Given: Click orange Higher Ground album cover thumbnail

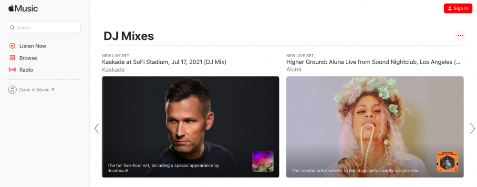Looking at the screenshot, I should click(x=447, y=161).
